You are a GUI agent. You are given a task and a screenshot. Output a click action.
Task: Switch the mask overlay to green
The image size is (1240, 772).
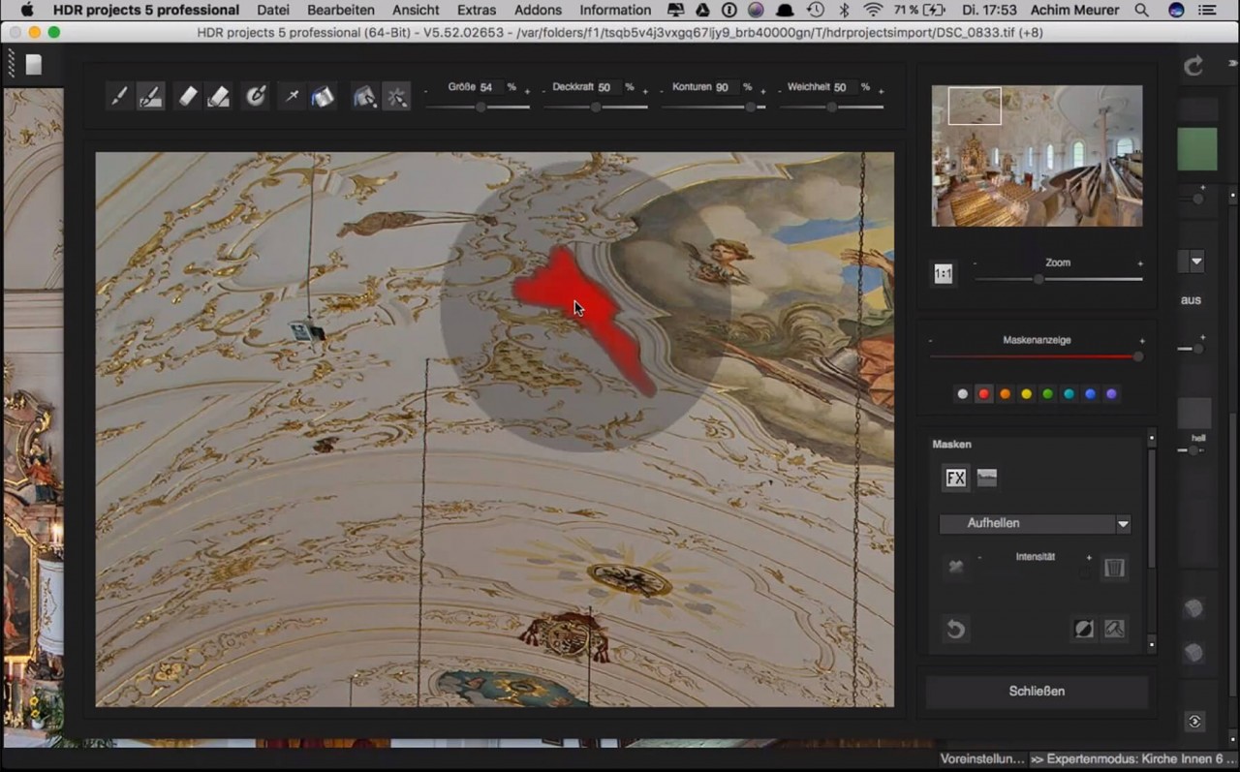click(1046, 393)
